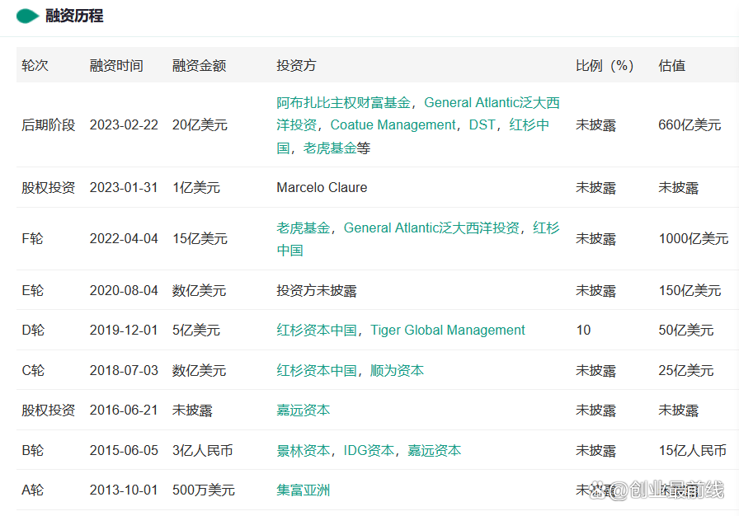Select the E轮 round cell
The height and width of the screenshot is (516, 739).
click(x=32, y=290)
